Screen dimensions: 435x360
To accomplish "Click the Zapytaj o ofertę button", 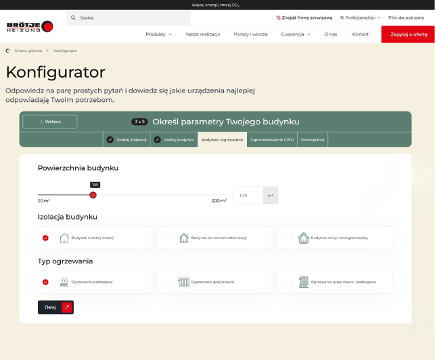I will [408, 34].
